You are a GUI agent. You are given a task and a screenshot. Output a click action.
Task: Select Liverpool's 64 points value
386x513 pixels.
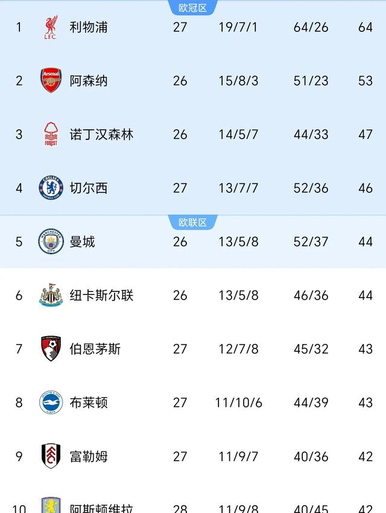click(365, 27)
